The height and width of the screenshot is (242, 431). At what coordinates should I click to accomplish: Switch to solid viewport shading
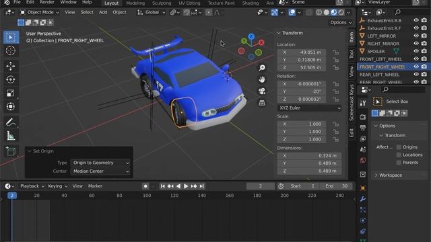[x=326, y=12]
